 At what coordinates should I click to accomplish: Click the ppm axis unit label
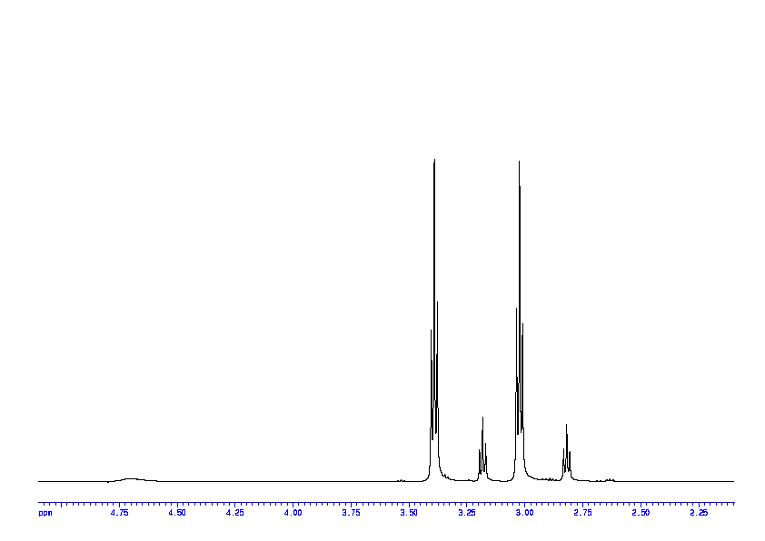pos(45,513)
